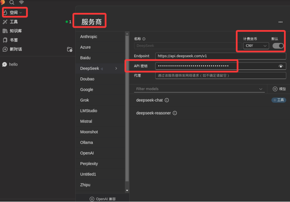Viewport: 290px width, 202px height.
Task: Click scrollbar up arrow in provider list
Action: coord(127,34)
